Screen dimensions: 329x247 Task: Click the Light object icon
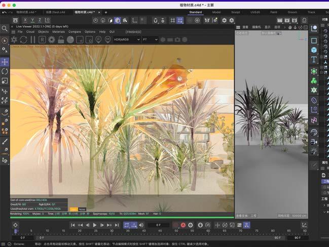314,151
